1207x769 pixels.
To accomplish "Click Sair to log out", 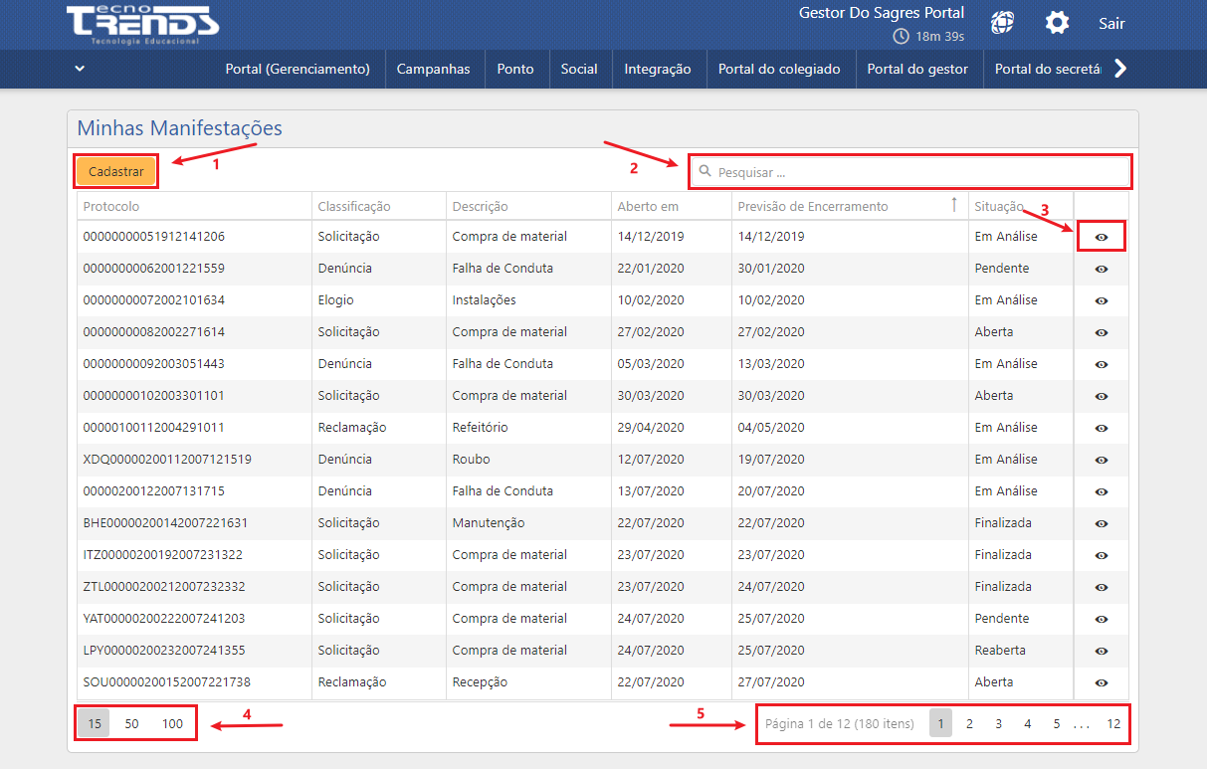I will click(x=1111, y=23).
